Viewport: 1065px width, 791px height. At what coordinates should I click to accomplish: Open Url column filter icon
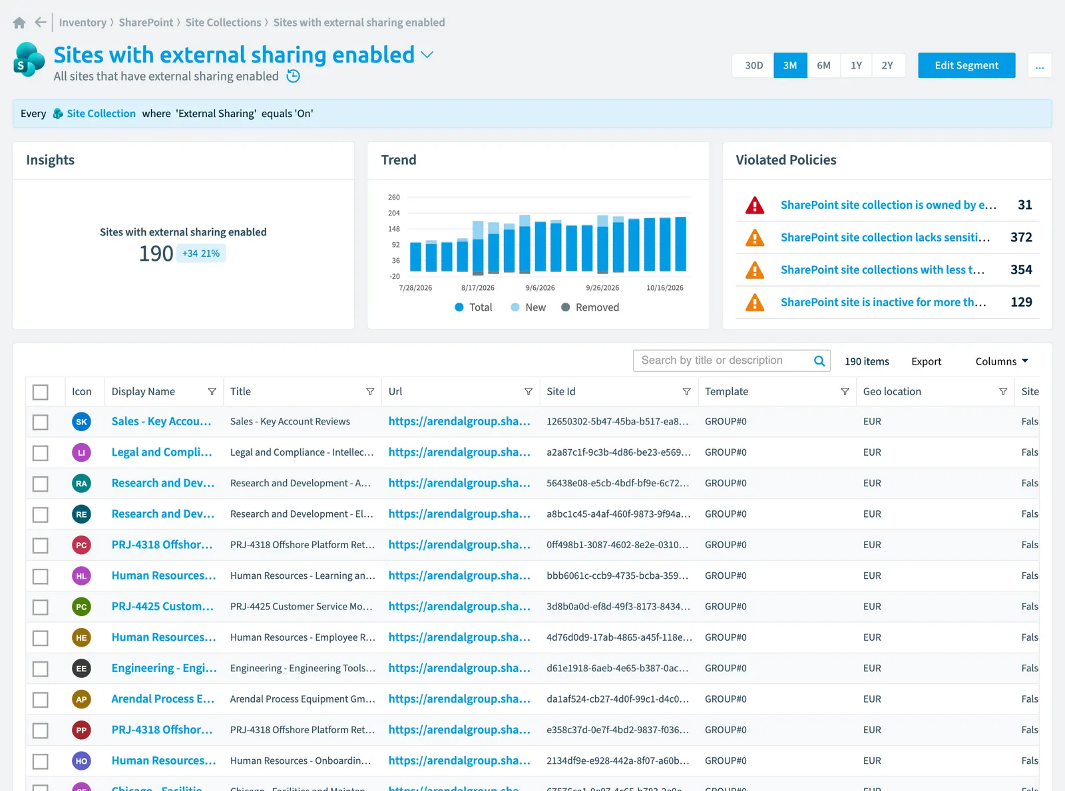click(x=529, y=392)
